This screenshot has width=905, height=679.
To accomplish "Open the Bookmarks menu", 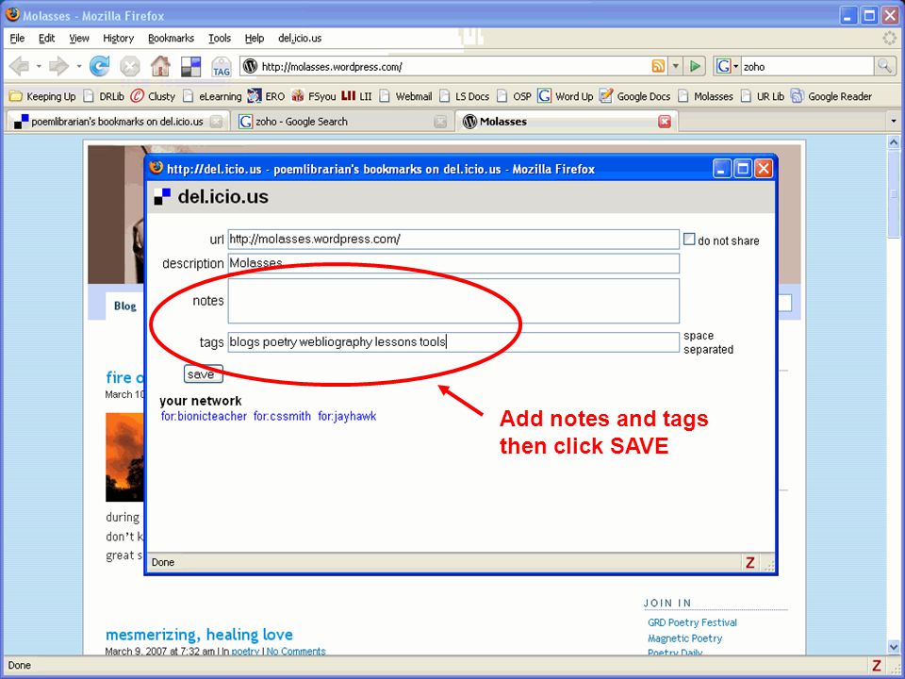I will point(171,38).
